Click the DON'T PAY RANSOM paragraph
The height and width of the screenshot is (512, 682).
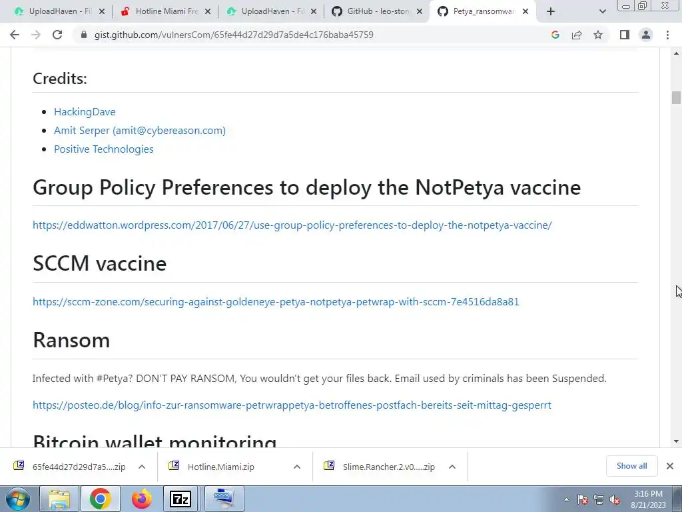pos(319,379)
